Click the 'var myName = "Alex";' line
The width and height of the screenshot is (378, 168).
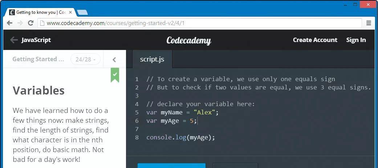tap(182, 113)
